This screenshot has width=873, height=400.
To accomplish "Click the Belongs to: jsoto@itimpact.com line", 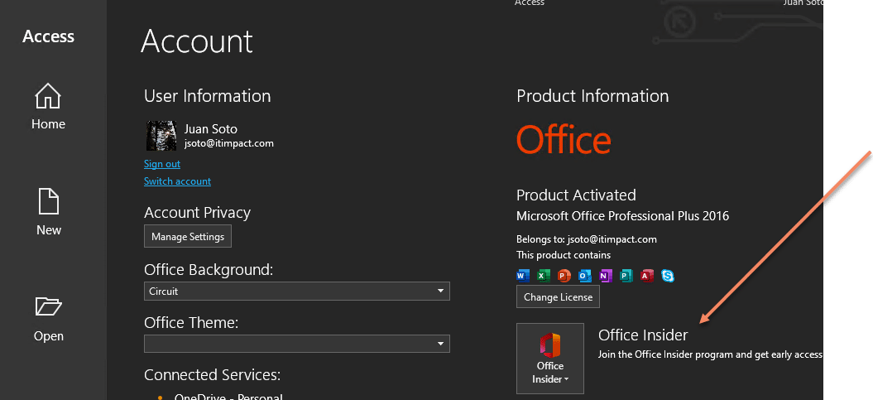I will point(587,239).
